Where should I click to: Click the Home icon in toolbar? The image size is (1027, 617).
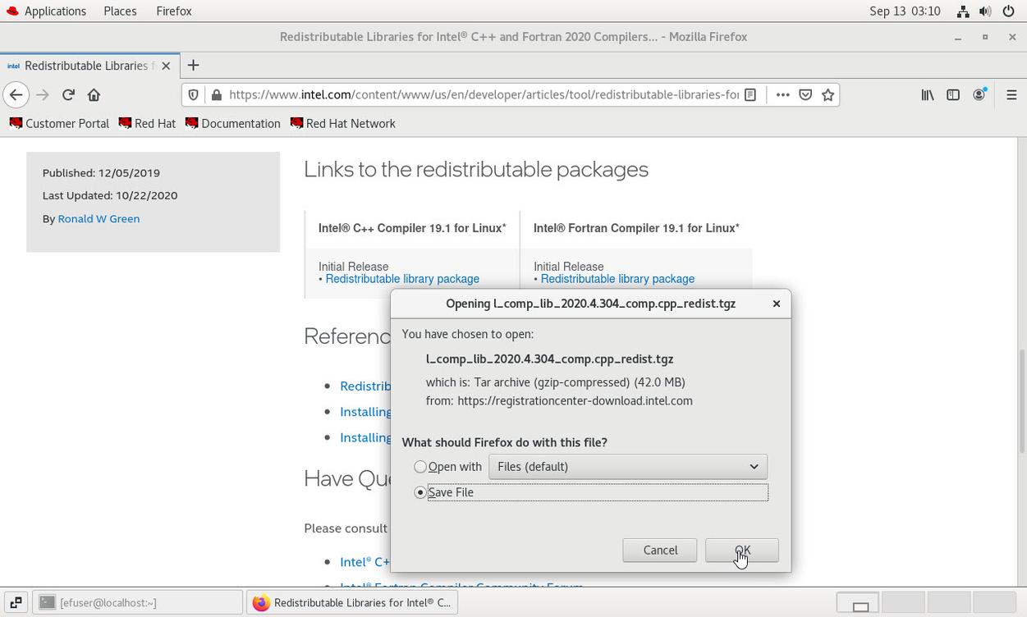point(94,95)
